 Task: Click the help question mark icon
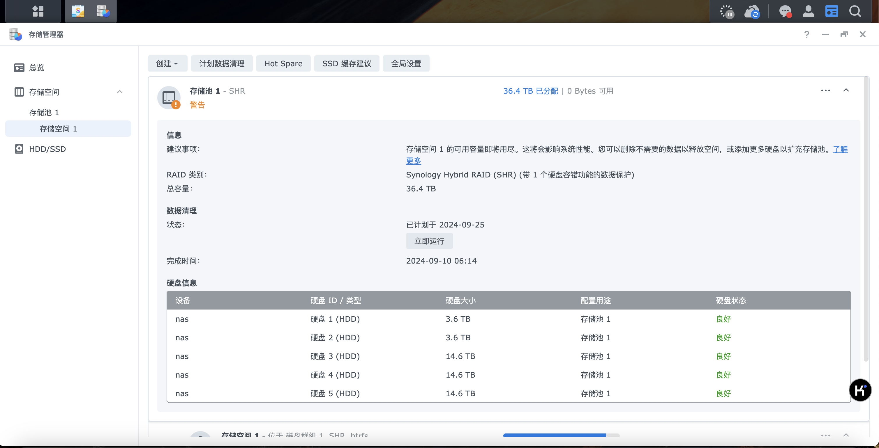[x=807, y=34]
